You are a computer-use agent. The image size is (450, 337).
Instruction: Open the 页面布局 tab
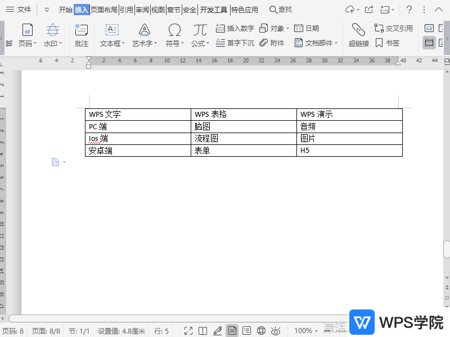104,10
